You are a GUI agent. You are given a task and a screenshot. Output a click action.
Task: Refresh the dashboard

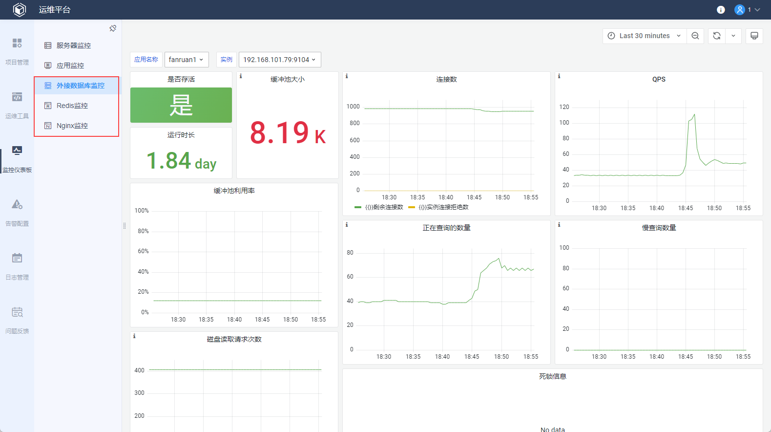pyautogui.click(x=717, y=36)
